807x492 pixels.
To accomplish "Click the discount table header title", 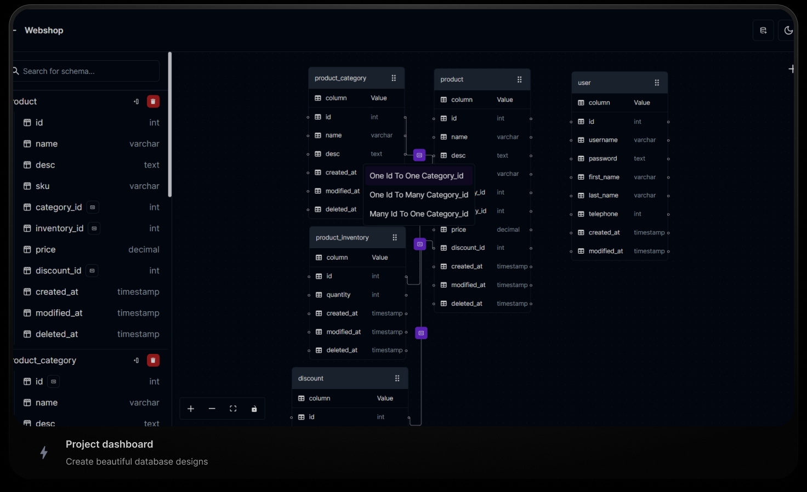I will click(311, 379).
